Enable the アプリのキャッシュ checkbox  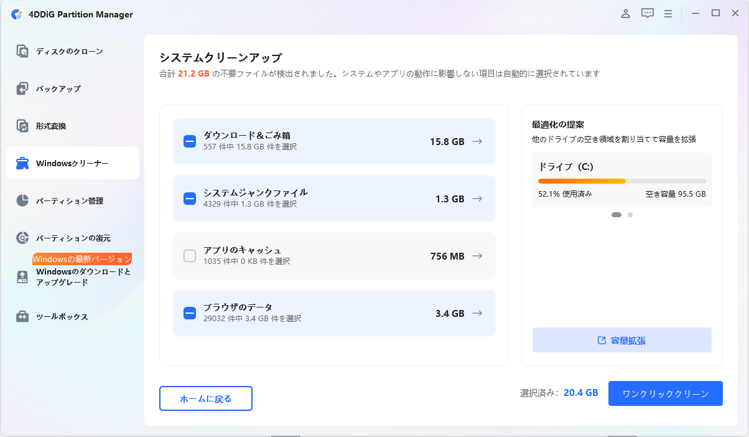[189, 255]
